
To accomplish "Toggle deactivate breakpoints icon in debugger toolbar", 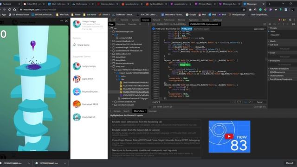I will [293, 24].
